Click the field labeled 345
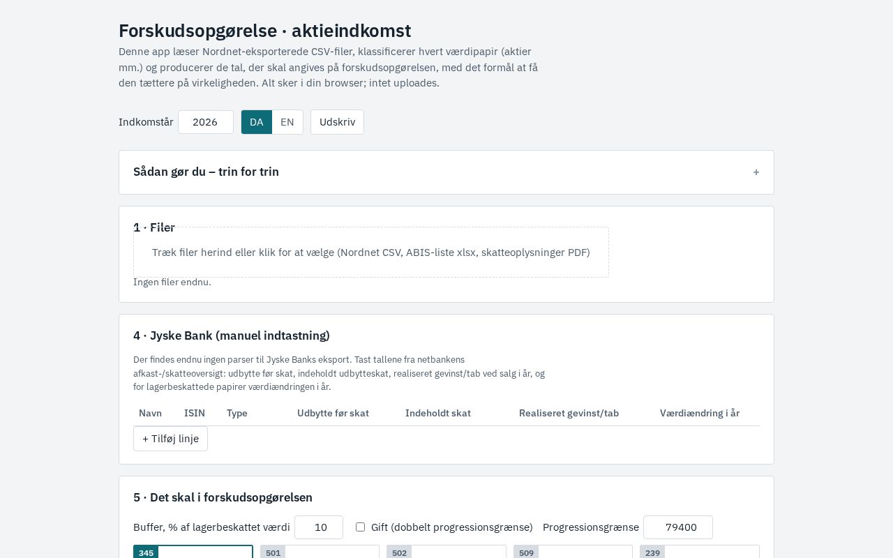The image size is (893, 558). (193, 552)
